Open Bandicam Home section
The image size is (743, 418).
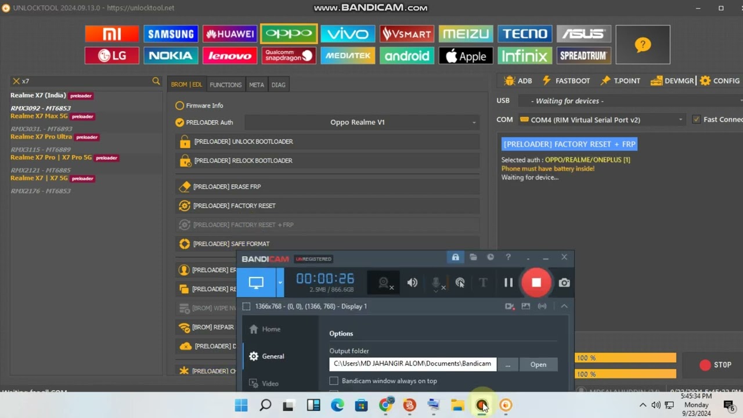271,329
